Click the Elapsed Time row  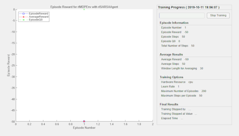[172, 118]
